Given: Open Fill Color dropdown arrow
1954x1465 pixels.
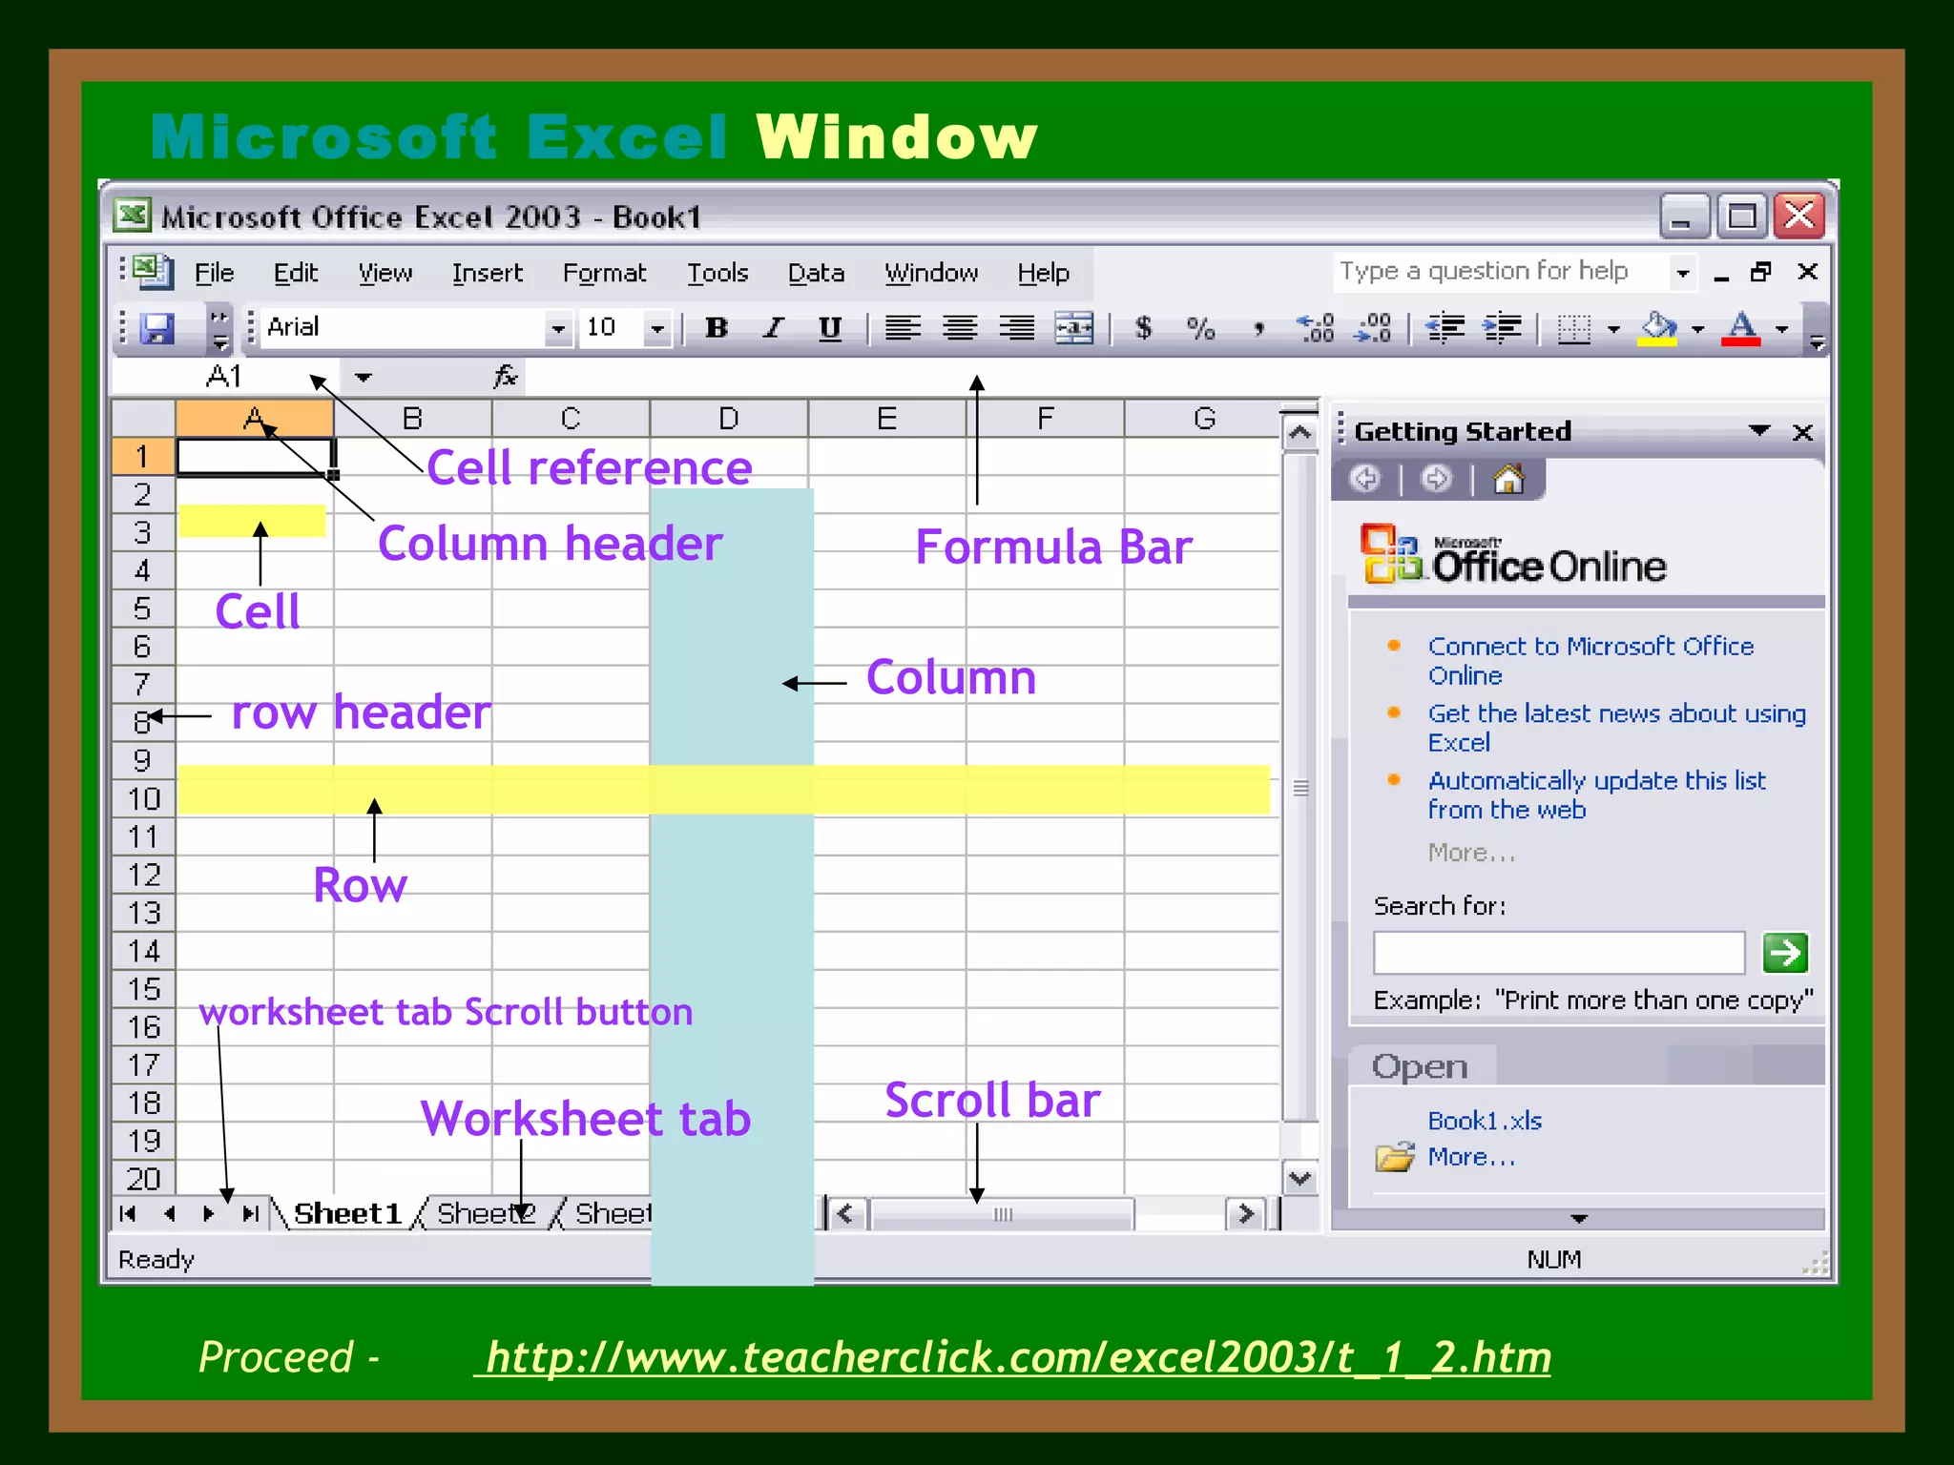Looking at the screenshot, I should [1697, 329].
